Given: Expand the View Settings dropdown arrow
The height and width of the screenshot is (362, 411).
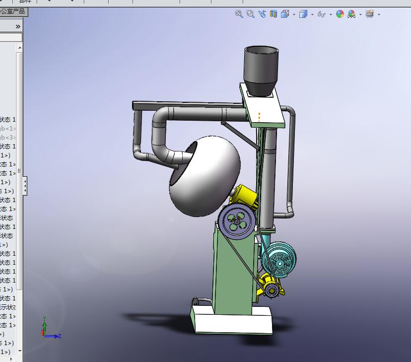Looking at the screenshot, I should pyautogui.click(x=379, y=14).
